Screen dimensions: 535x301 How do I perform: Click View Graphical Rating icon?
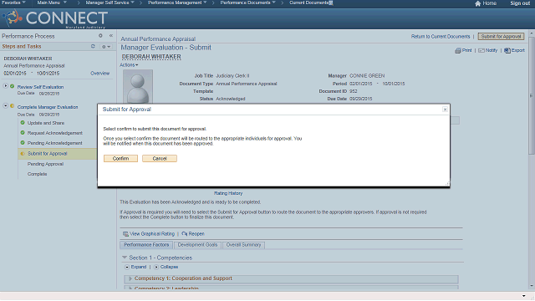pos(125,234)
